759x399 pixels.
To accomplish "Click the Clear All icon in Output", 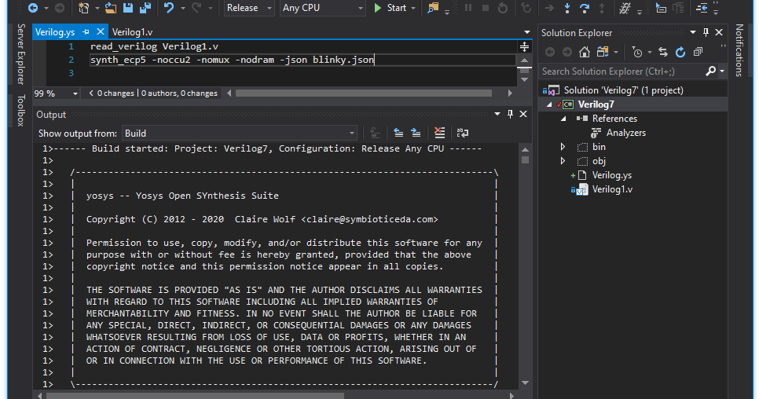I will [x=439, y=133].
